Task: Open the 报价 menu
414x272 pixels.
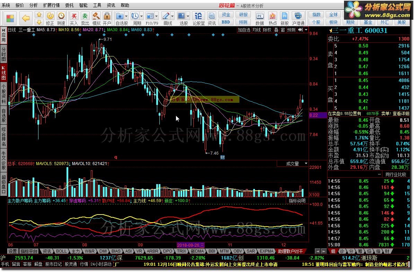Action: click(19, 5)
